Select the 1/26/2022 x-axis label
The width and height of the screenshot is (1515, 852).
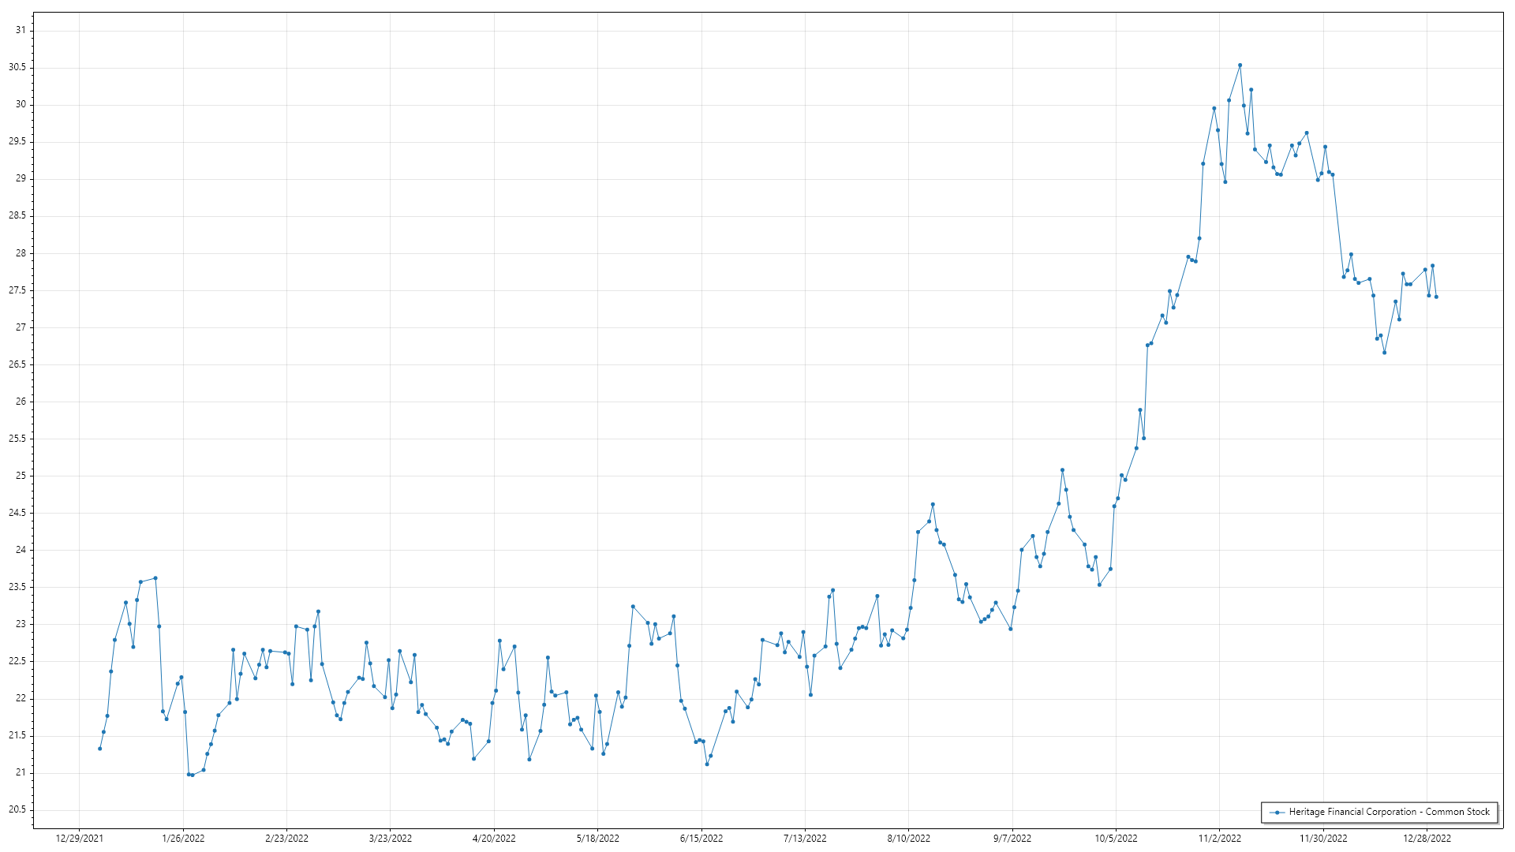[x=183, y=838]
